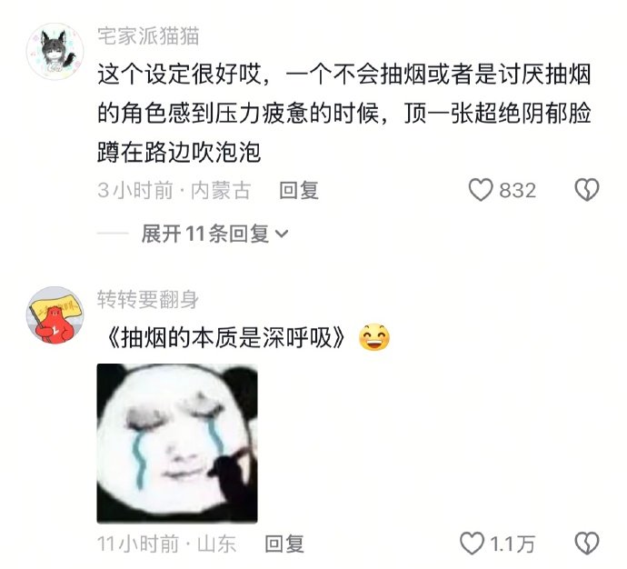The width and height of the screenshot is (627, 569).
Task: Select the 1.1万 like count
Action: click(513, 544)
